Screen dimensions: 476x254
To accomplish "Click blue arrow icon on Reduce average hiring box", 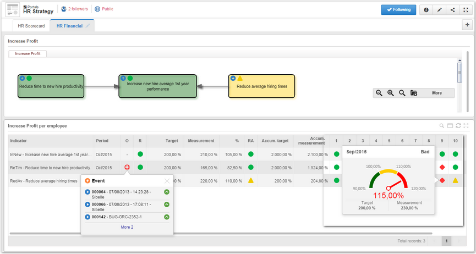I will tap(233, 78).
